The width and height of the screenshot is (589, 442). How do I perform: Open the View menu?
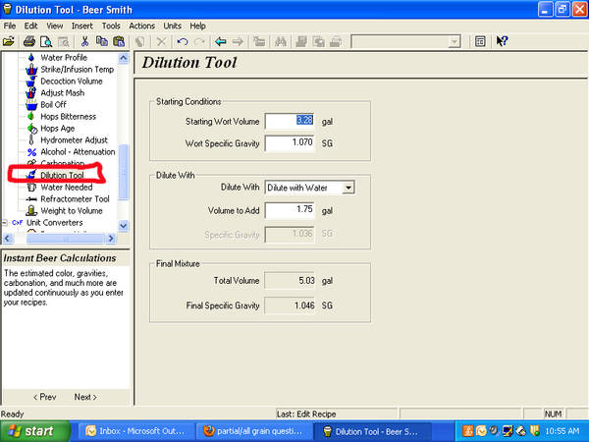54,26
